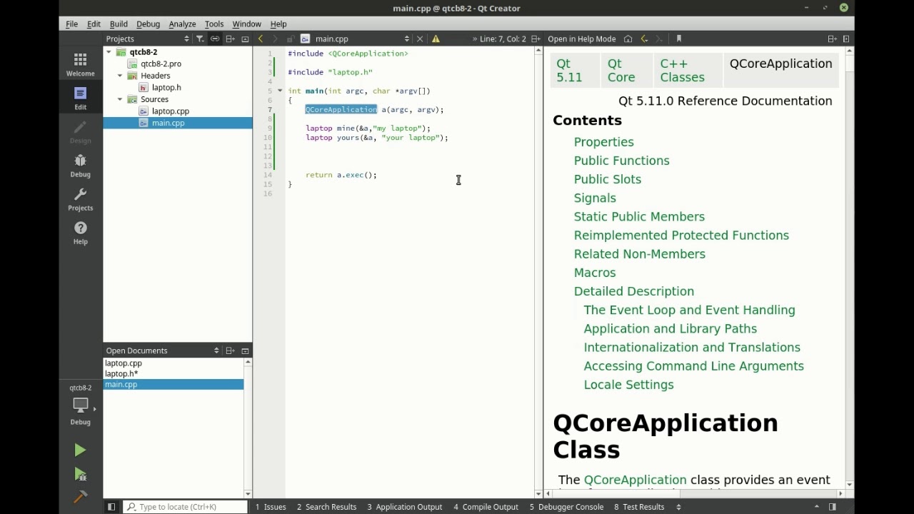Select qtcb8-2.pro project file
Viewport: 914px width, 514px height.
[x=161, y=64]
